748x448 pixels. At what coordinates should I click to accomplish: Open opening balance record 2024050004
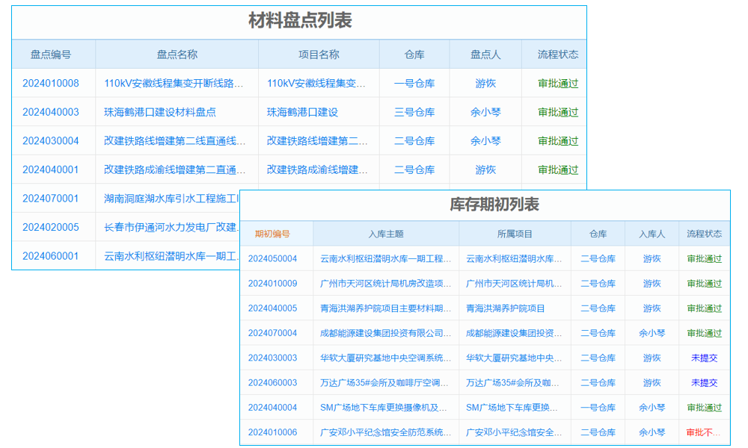pyautogui.click(x=270, y=258)
